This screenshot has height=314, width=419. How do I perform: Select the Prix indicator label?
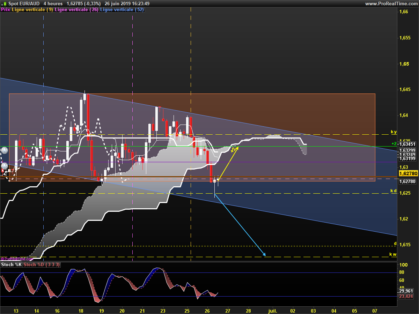coord(6,10)
